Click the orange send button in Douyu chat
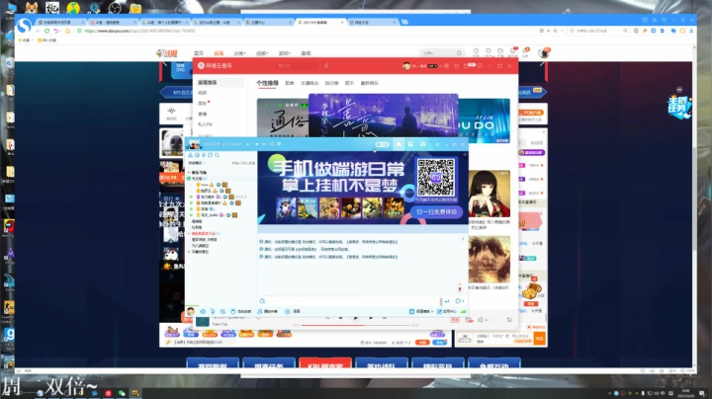Screen dimensions: 712x399 [540, 338]
